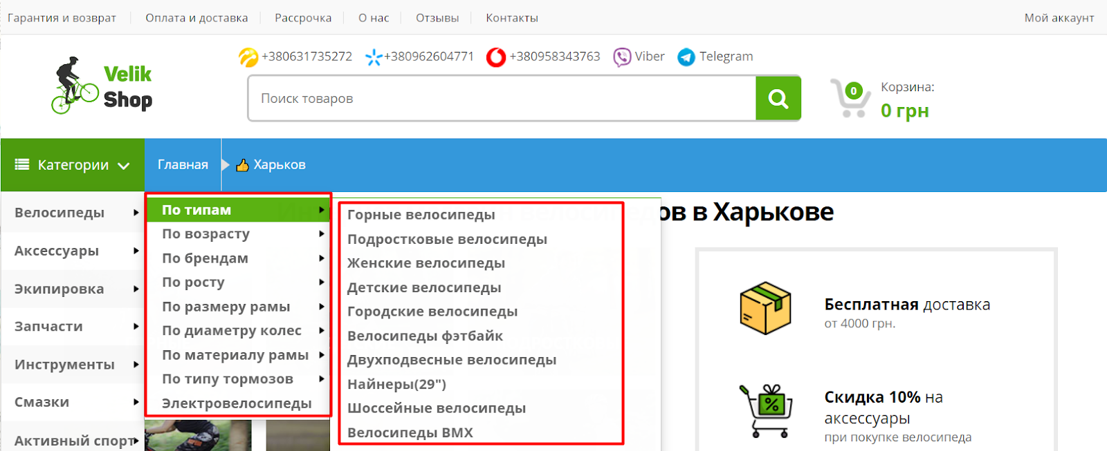Open Детские велосипеды category

click(424, 287)
